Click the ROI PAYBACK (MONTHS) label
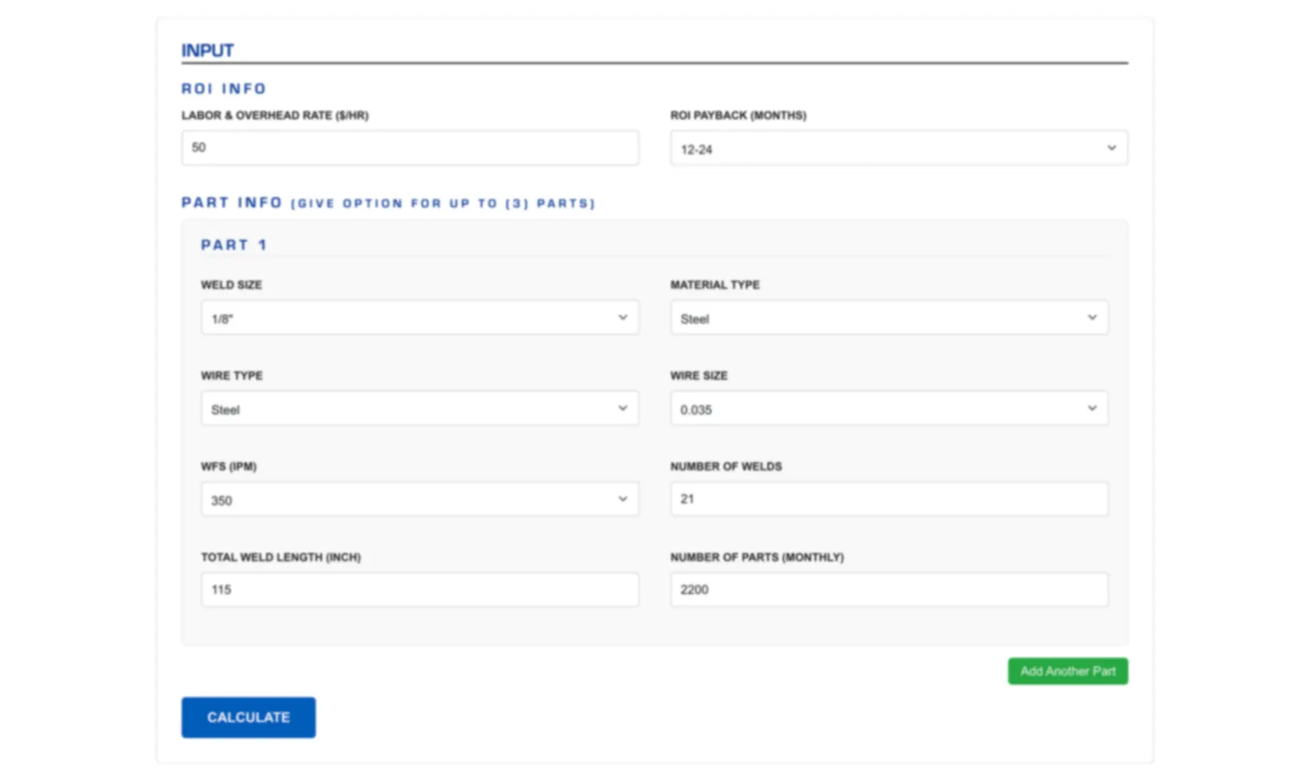The width and height of the screenshot is (1310, 779). coord(738,115)
